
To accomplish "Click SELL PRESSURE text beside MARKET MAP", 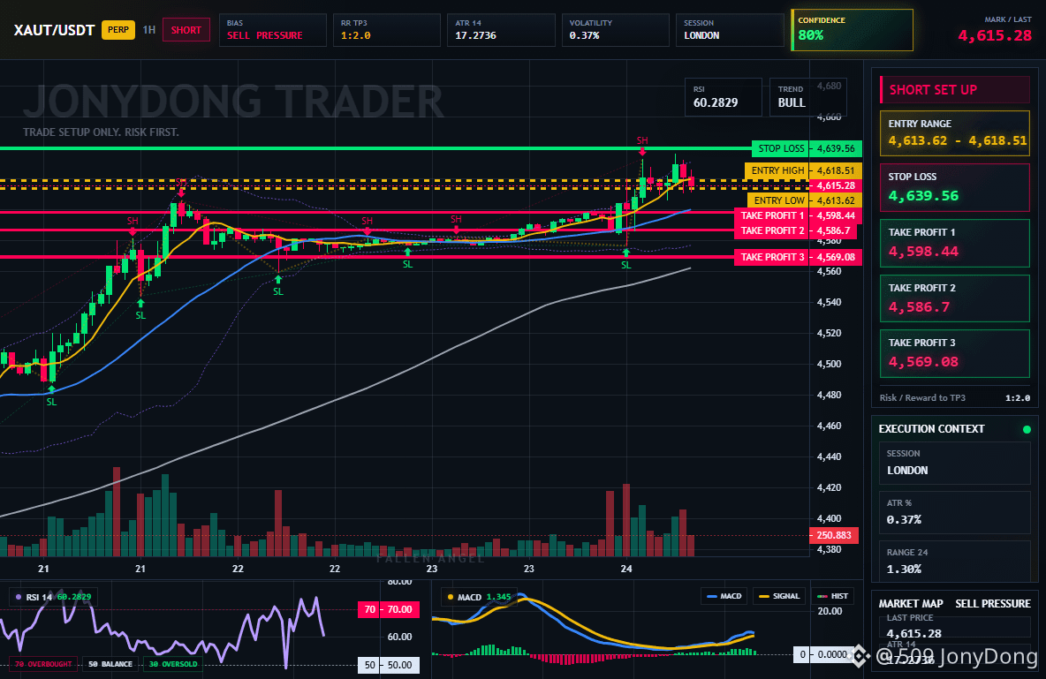I will (x=993, y=604).
